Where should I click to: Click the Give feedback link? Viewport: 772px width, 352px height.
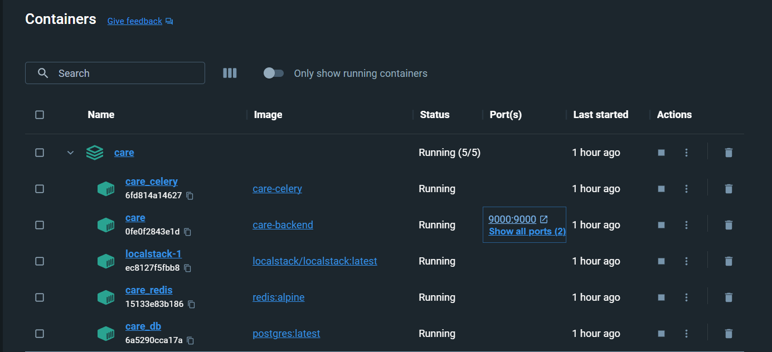pyautogui.click(x=134, y=21)
